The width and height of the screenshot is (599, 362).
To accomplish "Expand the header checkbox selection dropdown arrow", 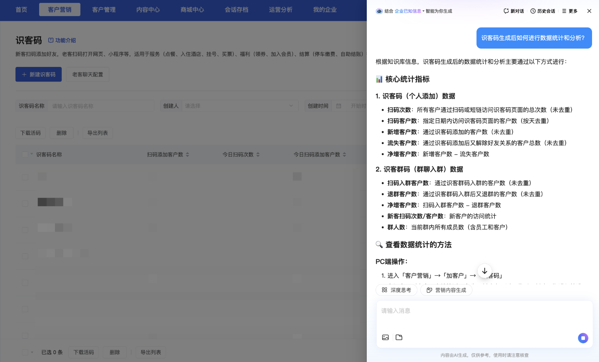I will point(32,154).
